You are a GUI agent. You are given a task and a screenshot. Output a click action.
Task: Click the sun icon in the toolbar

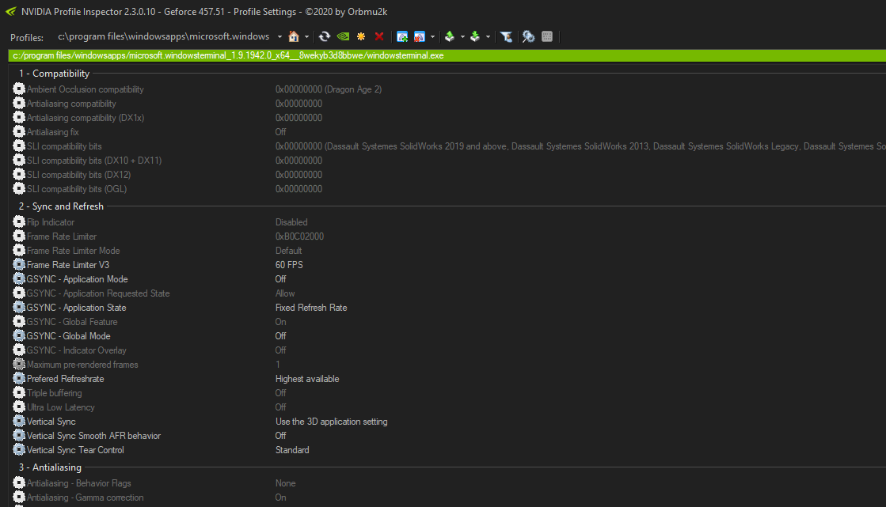(361, 36)
